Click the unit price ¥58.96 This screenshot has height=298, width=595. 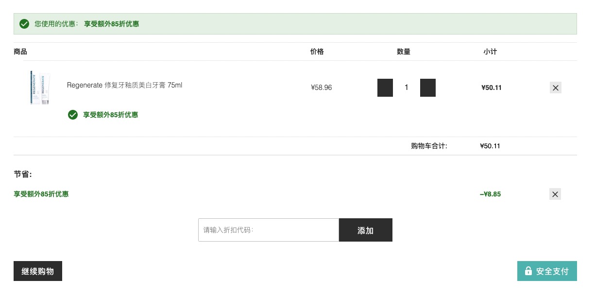coord(322,88)
